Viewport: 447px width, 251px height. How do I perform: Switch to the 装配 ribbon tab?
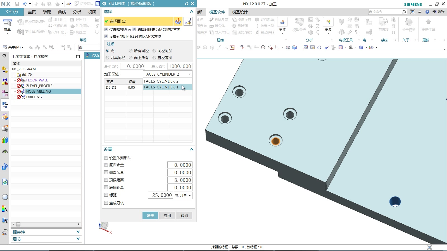(x=47, y=12)
